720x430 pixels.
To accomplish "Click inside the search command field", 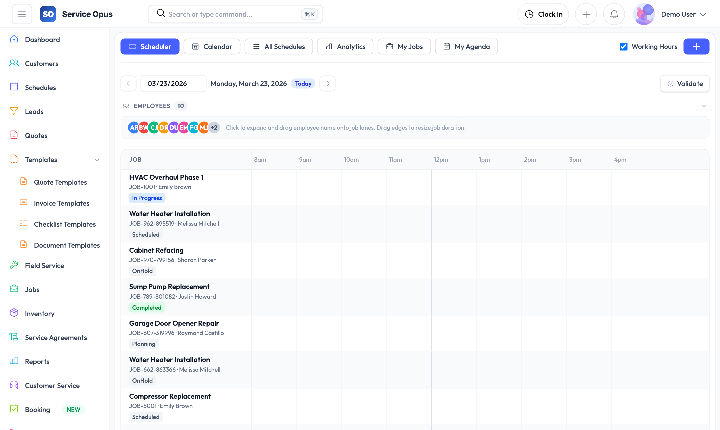I will pos(233,14).
